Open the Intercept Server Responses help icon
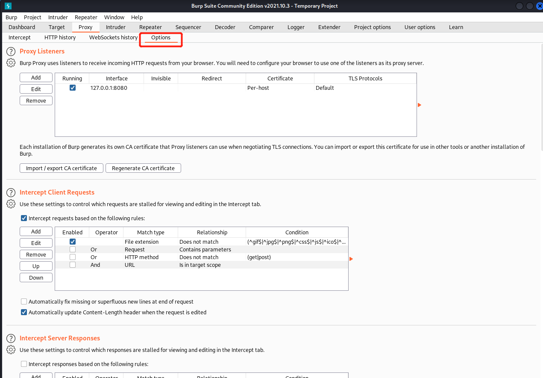Viewport: 543px width, 378px height. pos(11,339)
